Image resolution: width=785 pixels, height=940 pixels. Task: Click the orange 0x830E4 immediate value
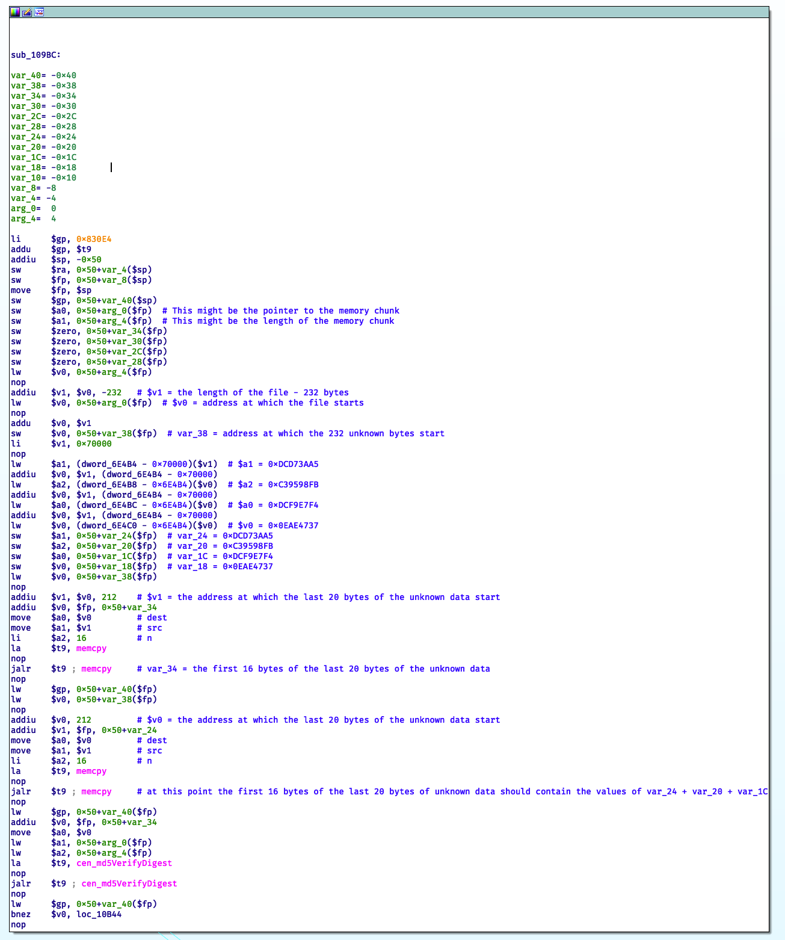tap(94, 239)
